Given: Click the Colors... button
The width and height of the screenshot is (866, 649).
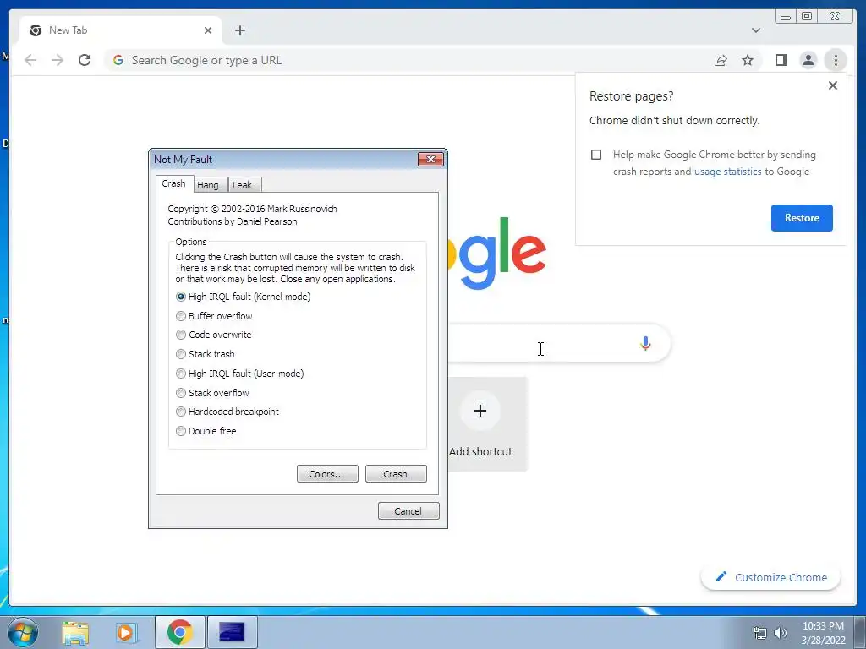Looking at the screenshot, I should (x=327, y=474).
